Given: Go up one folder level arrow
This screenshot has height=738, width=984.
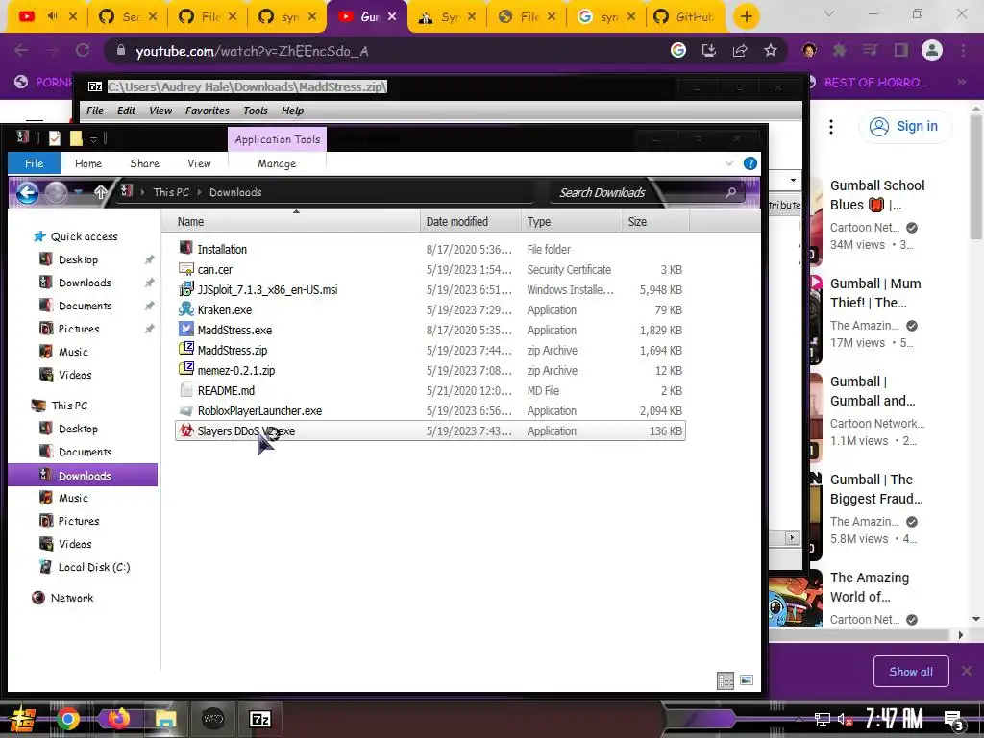Looking at the screenshot, I should 100,192.
